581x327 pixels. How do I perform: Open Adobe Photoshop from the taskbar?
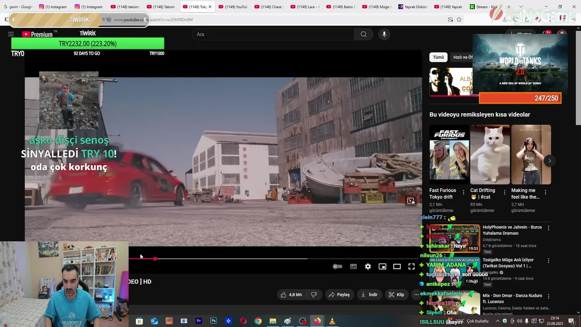[213, 321]
